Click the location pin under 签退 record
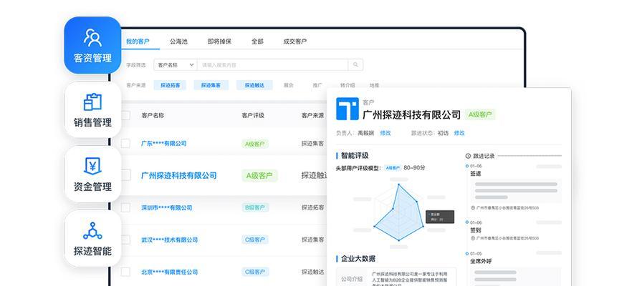The height and width of the screenshot is (286, 637). 473,208
